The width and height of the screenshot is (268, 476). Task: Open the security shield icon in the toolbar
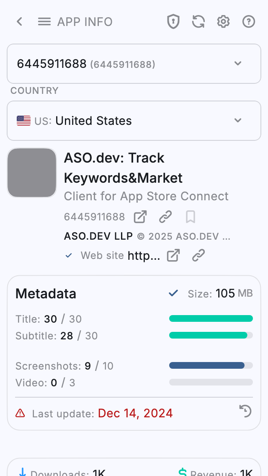click(173, 21)
